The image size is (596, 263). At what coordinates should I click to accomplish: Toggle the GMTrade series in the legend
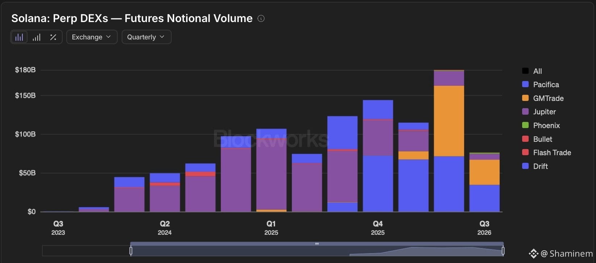point(542,98)
